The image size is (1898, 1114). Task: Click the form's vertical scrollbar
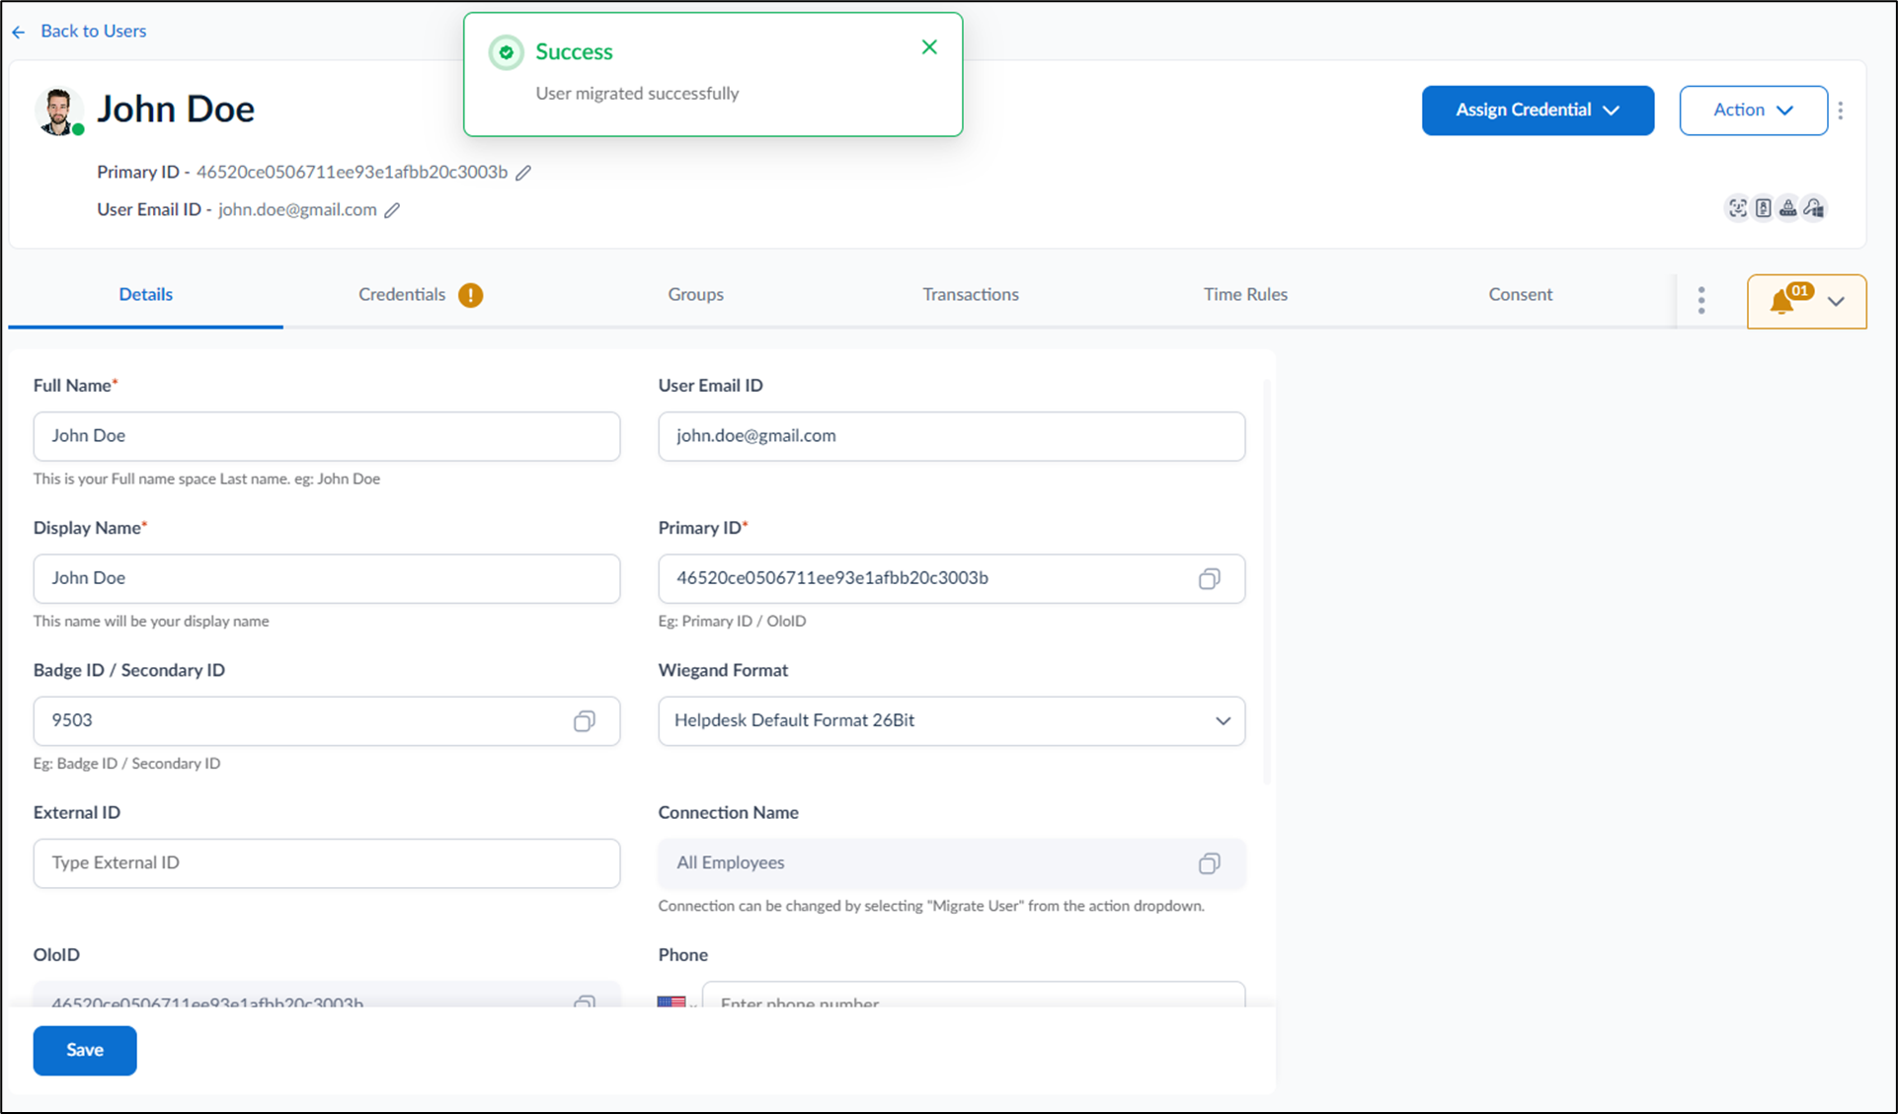coord(1267,582)
